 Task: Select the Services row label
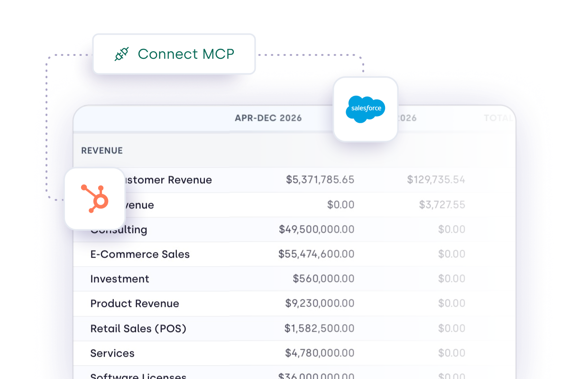(x=112, y=353)
